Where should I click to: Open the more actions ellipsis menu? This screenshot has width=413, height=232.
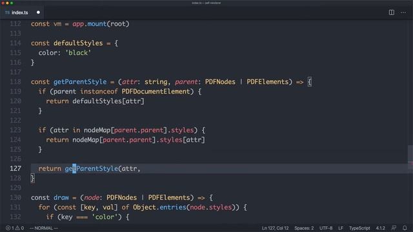[403, 12]
